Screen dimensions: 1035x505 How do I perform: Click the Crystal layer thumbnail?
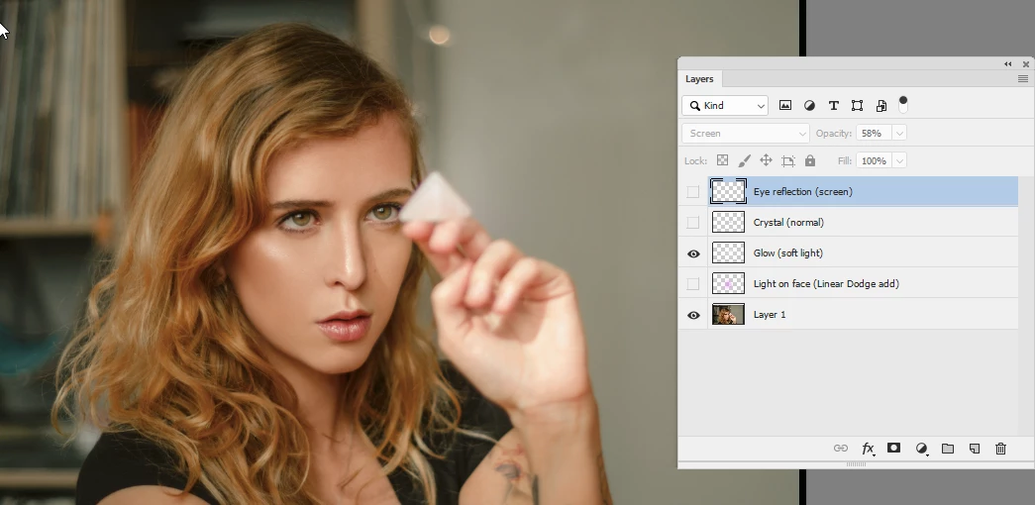tap(728, 223)
